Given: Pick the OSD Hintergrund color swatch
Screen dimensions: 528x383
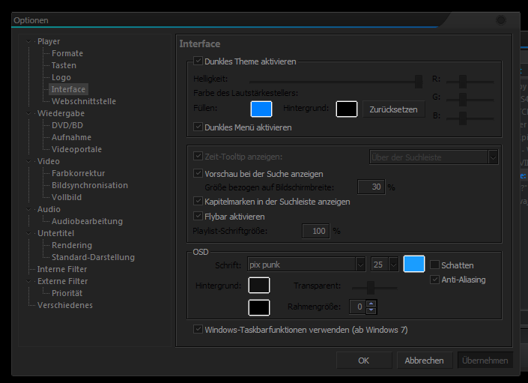Looking at the screenshot, I should tap(259, 286).
